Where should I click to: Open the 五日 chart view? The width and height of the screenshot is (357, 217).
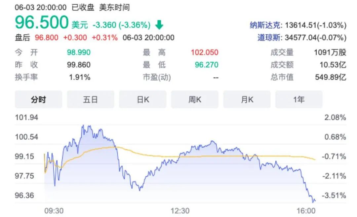[90, 99]
